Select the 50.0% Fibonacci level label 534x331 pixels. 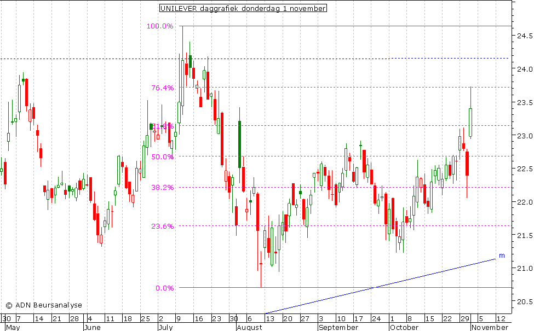[163, 156]
